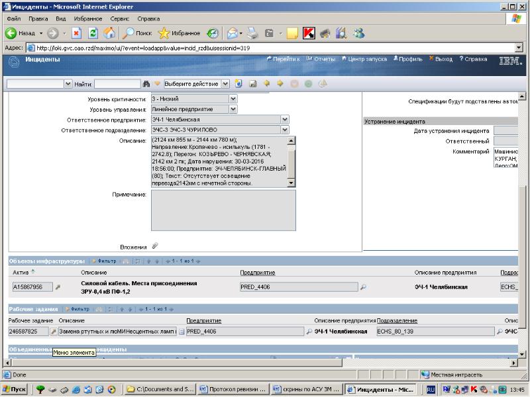This screenshot has height=397, width=530.
Task: Click the browser Back (Назад) button
Action: click(x=21, y=33)
